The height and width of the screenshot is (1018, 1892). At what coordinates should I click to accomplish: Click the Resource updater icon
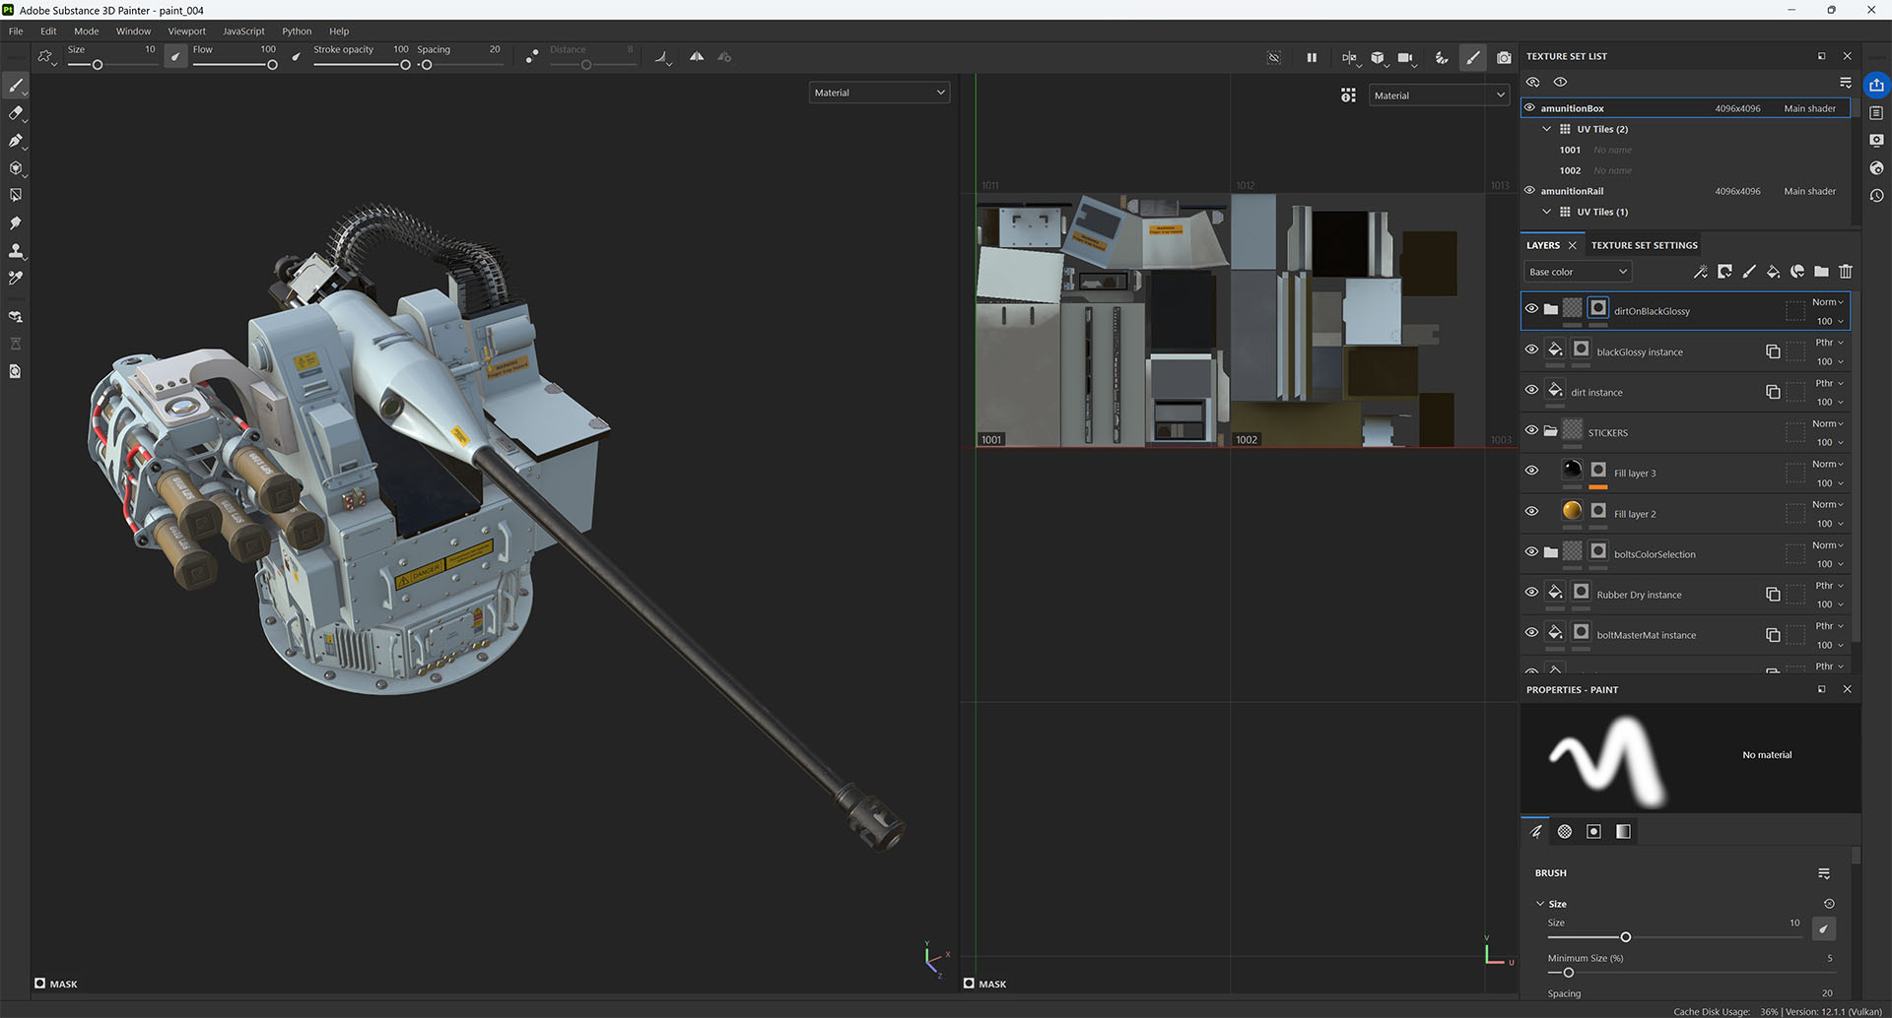point(16,371)
